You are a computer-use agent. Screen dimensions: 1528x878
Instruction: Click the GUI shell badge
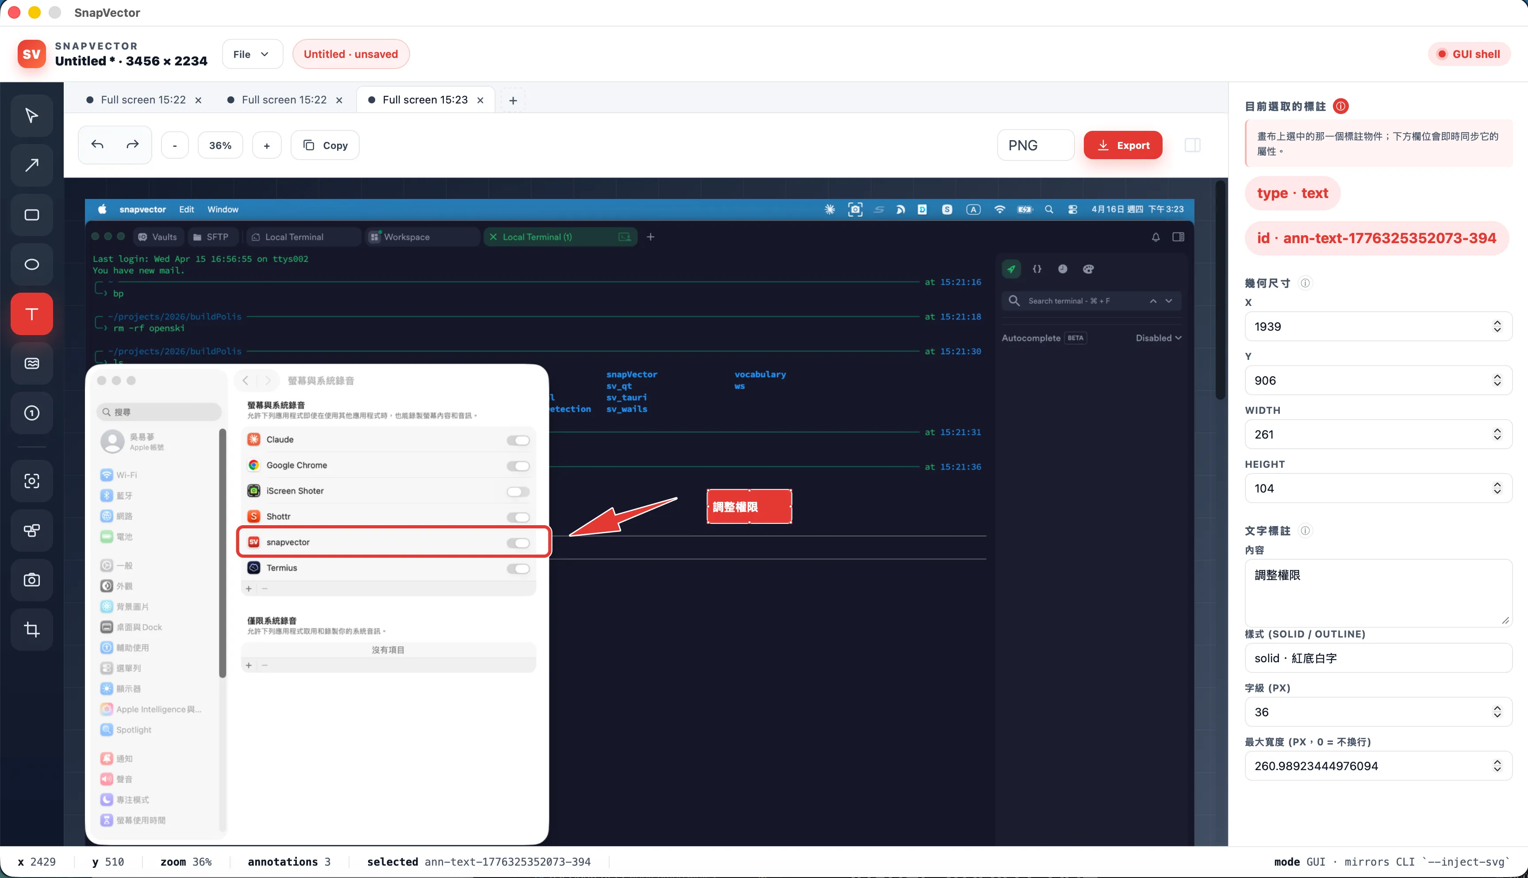[x=1469, y=54]
